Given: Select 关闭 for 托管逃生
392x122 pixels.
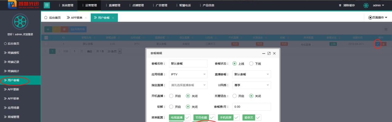Looking at the screenshot, I should [x=255, y=96].
